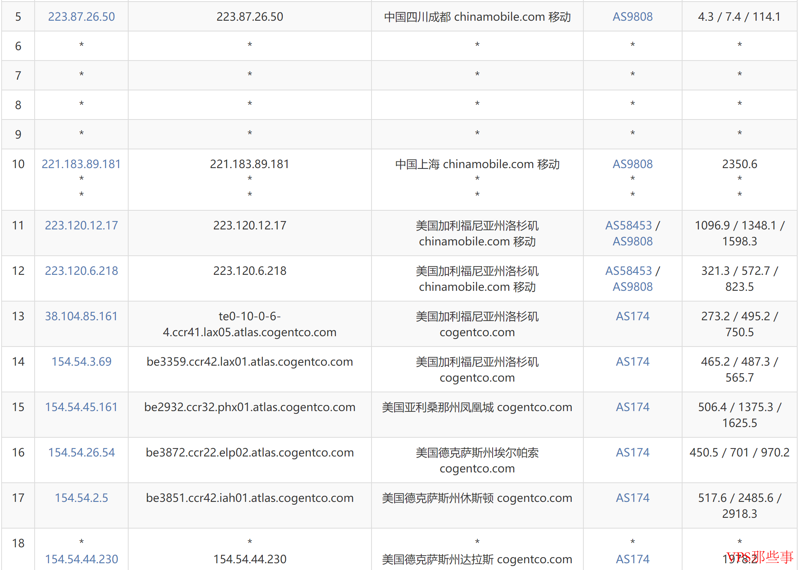Open IP link 223.120.6.218
Screen dimensions: 798x570
click(x=81, y=271)
